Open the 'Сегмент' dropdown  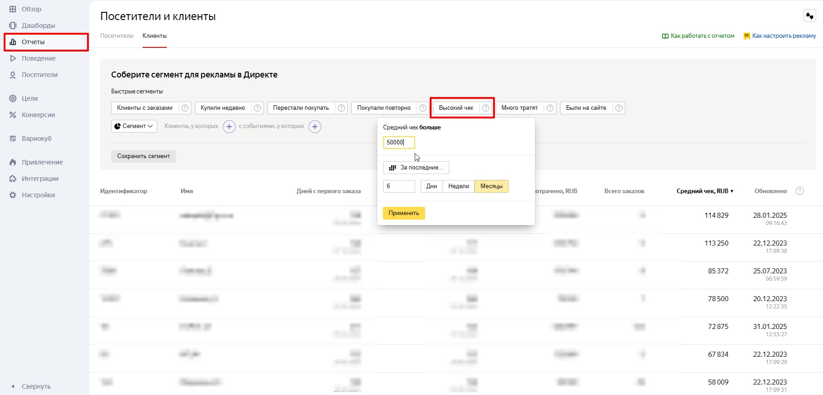pyautogui.click(x=134, y=126)
